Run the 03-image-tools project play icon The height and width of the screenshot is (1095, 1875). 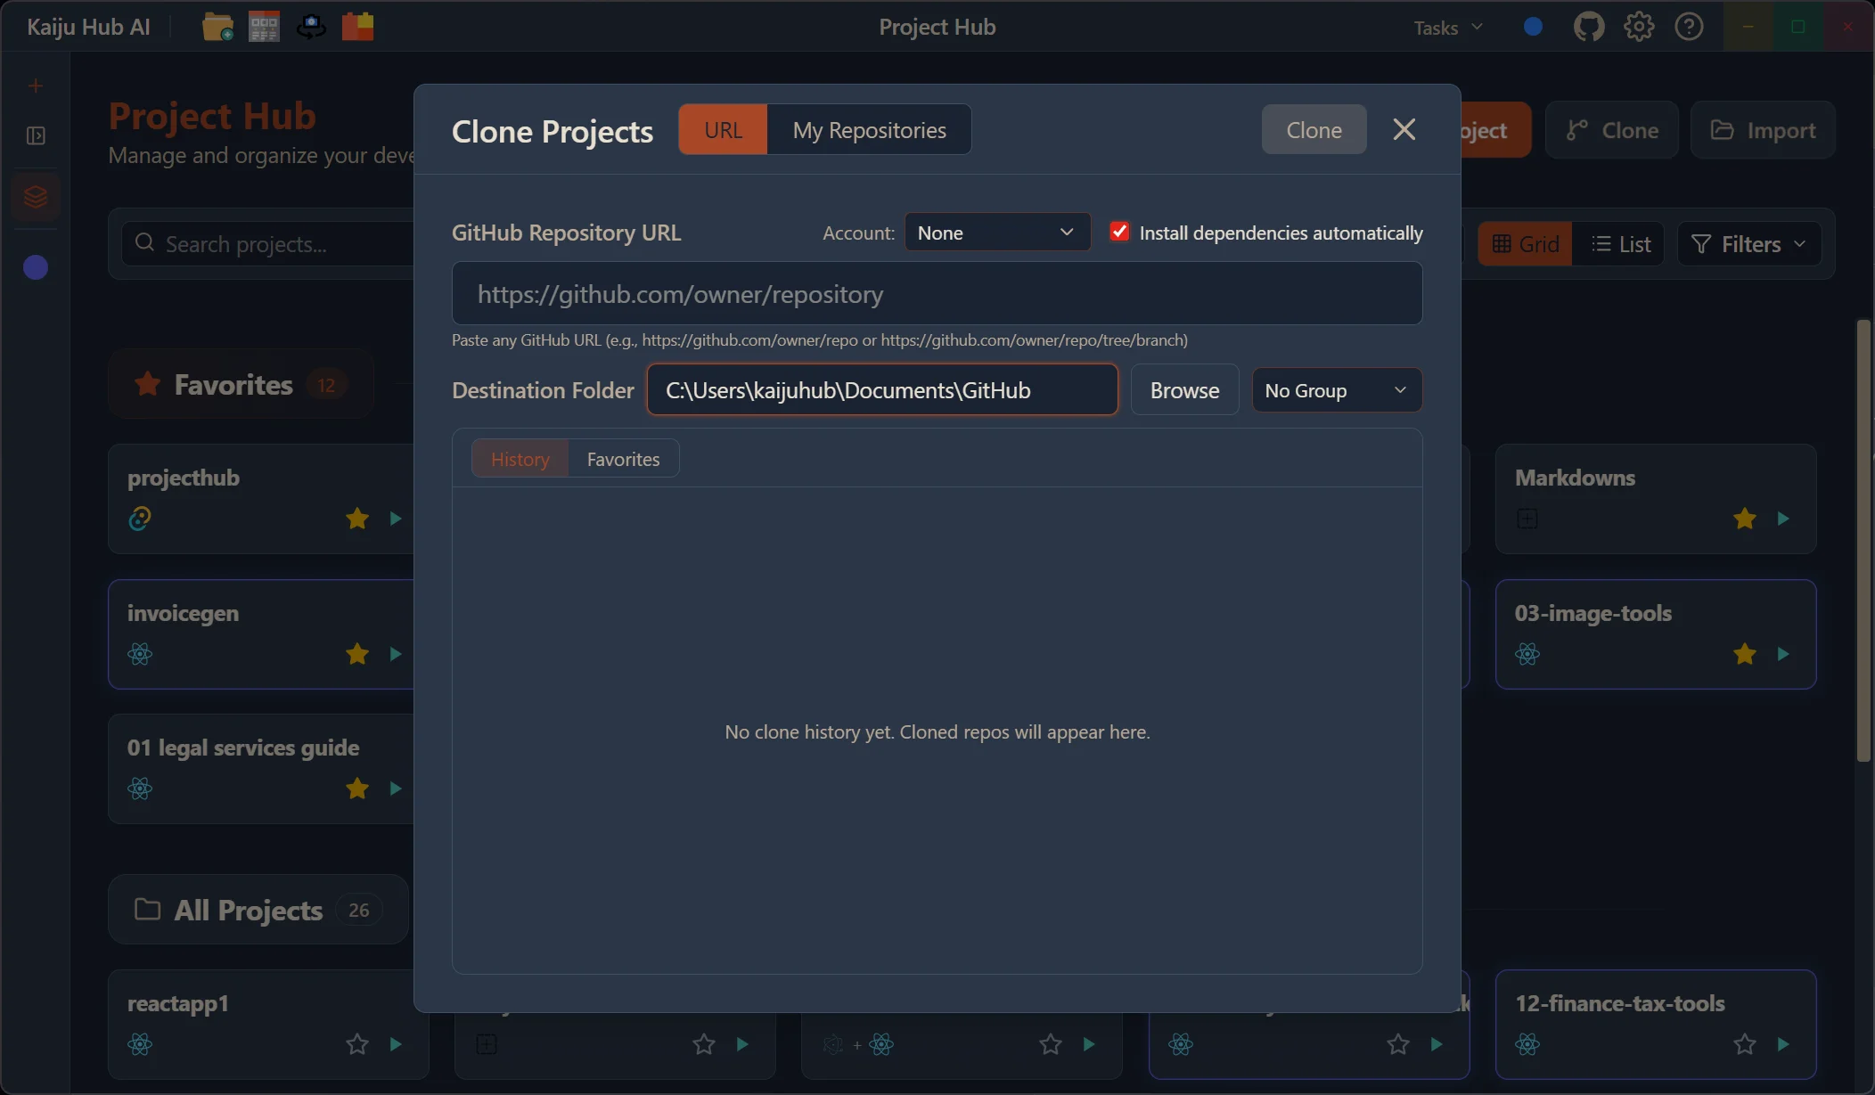[1783, 654]
